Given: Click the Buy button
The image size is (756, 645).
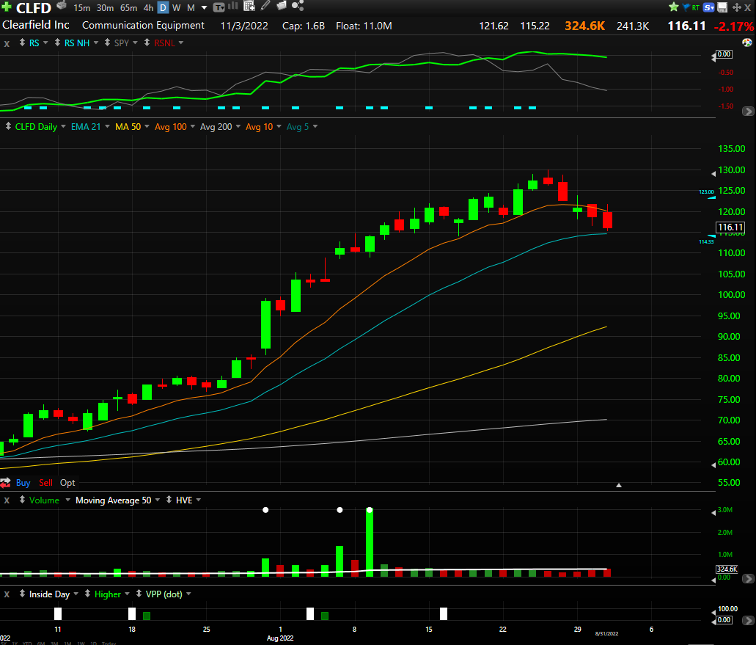Looking at the screenshot, I should (x=23, y=483).
